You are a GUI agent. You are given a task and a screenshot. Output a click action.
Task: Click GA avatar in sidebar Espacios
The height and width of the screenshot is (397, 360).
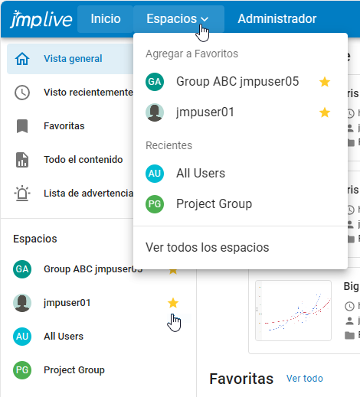tap(22, 269)
